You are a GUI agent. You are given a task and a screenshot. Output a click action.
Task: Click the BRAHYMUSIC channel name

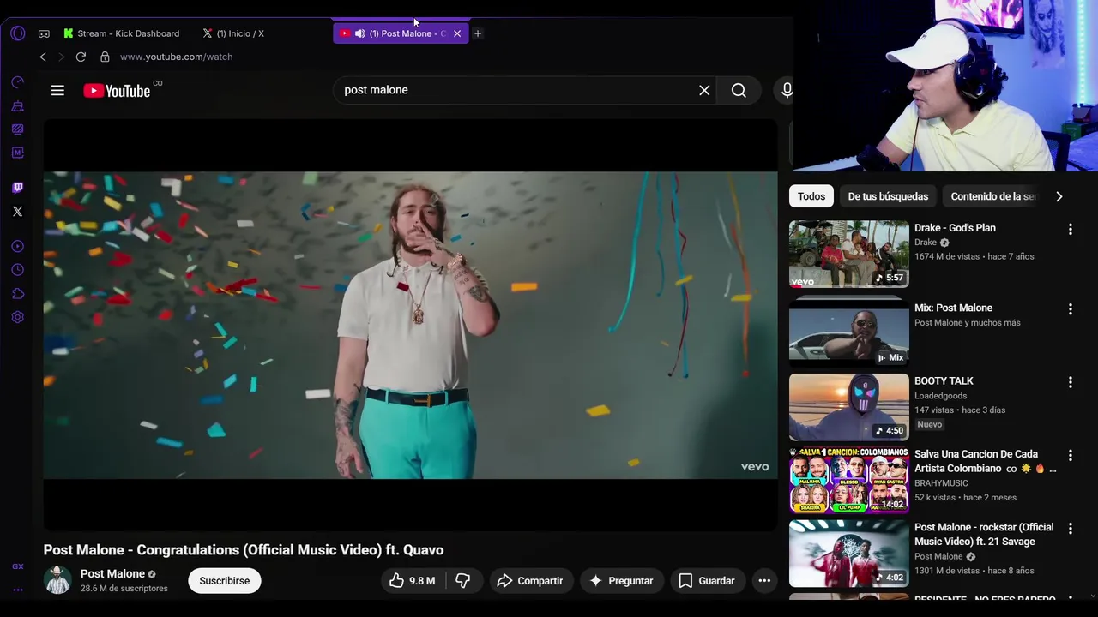pyautogui.click(x=941, y=483)
